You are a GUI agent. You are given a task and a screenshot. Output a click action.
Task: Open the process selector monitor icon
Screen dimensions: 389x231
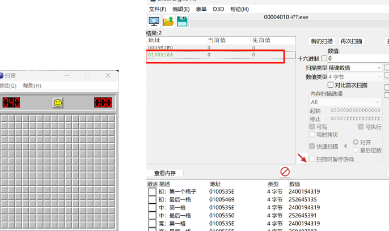tap(154, 22)
